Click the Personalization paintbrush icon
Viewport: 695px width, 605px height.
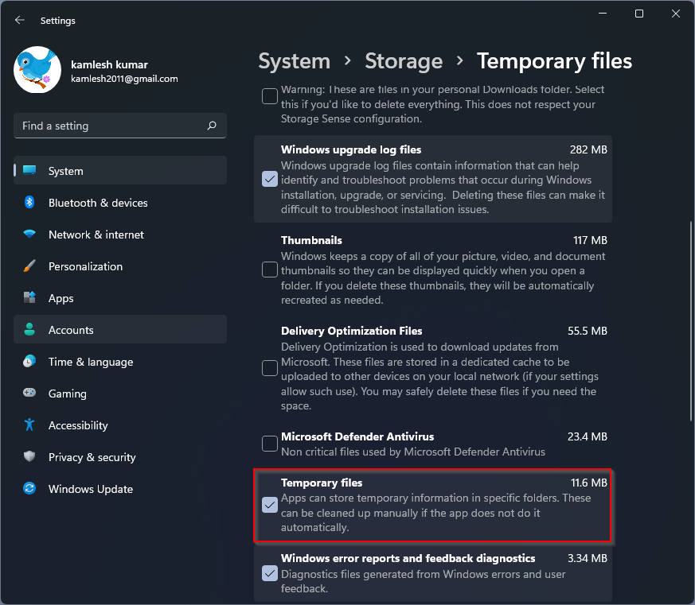29,266
